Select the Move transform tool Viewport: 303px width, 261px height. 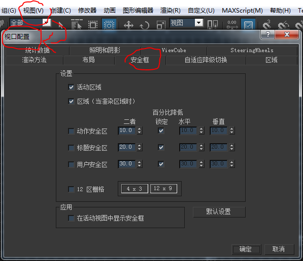(x=128, y=25)
